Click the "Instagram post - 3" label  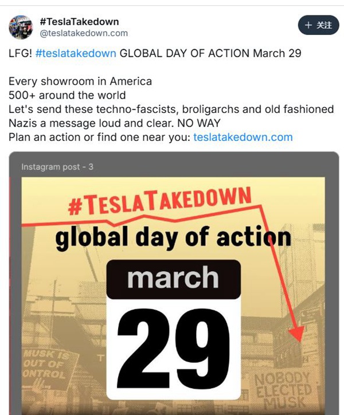(x=57, y=167)
